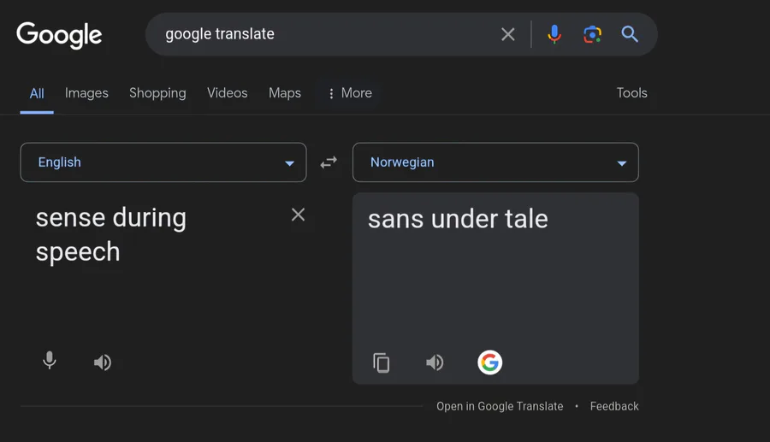Clear the source text 'sense during speech'
Image resolution: width=770 pixels, height=442 pixels.
[x=298, y=215]
